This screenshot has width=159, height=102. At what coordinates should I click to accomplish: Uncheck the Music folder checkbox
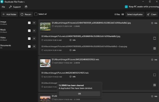pyautogui.click(x=29, y=31)
